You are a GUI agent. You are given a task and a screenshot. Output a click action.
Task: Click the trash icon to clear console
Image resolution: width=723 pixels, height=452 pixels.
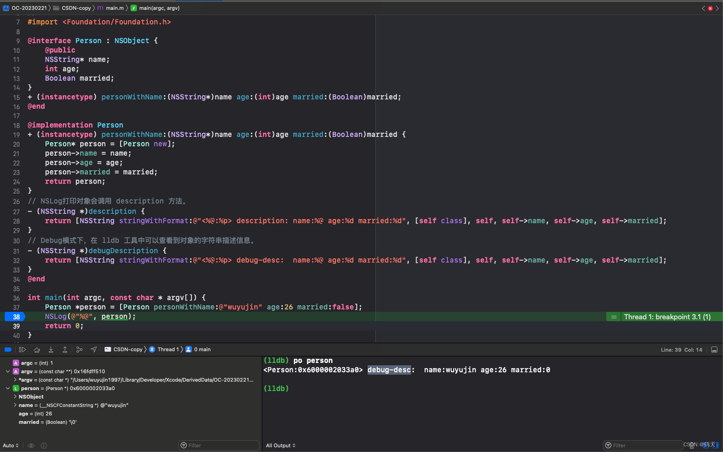pos(692,445)
